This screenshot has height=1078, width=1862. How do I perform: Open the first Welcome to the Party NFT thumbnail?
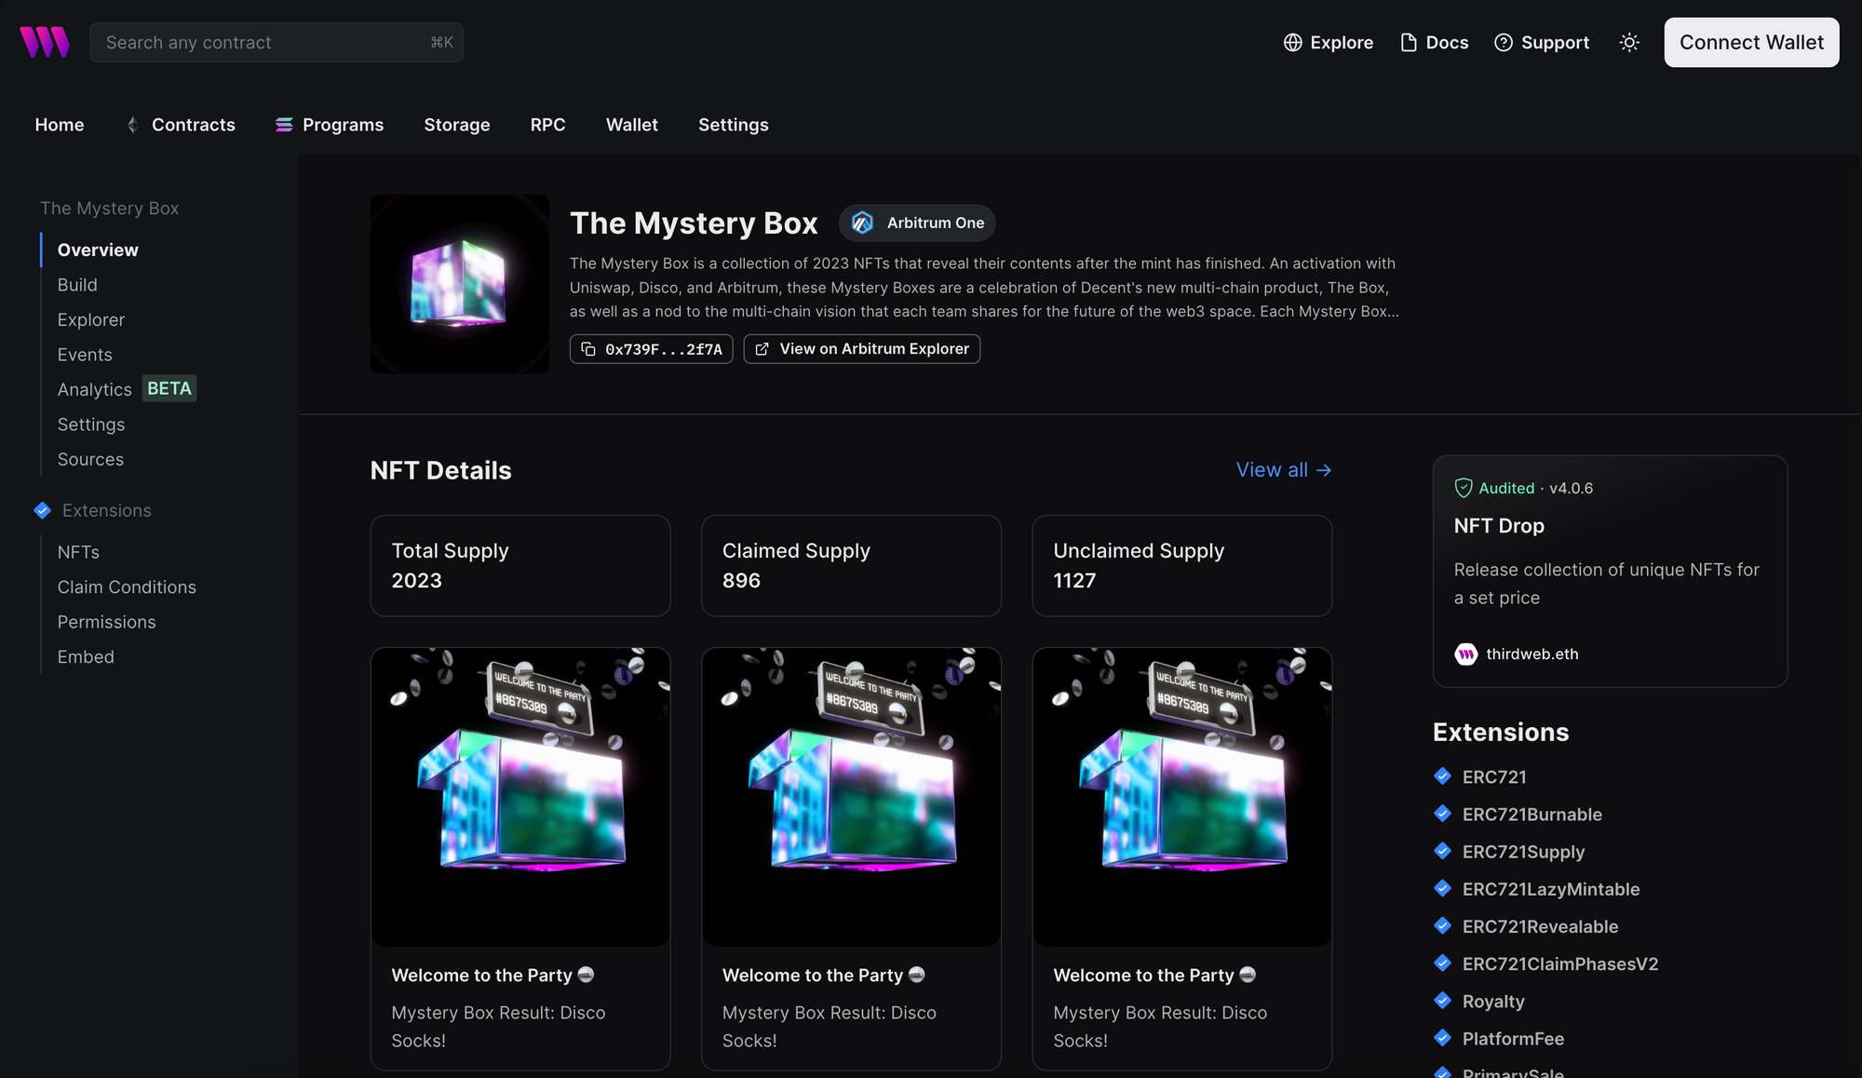(x=520, y=797)
